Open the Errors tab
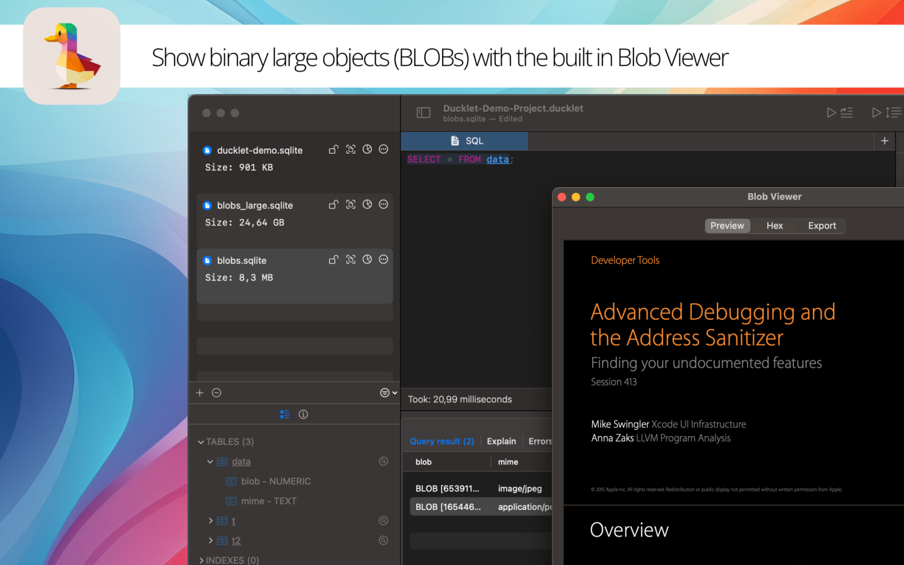Viewport: 904px width, 565px height. tap(540, 441)
